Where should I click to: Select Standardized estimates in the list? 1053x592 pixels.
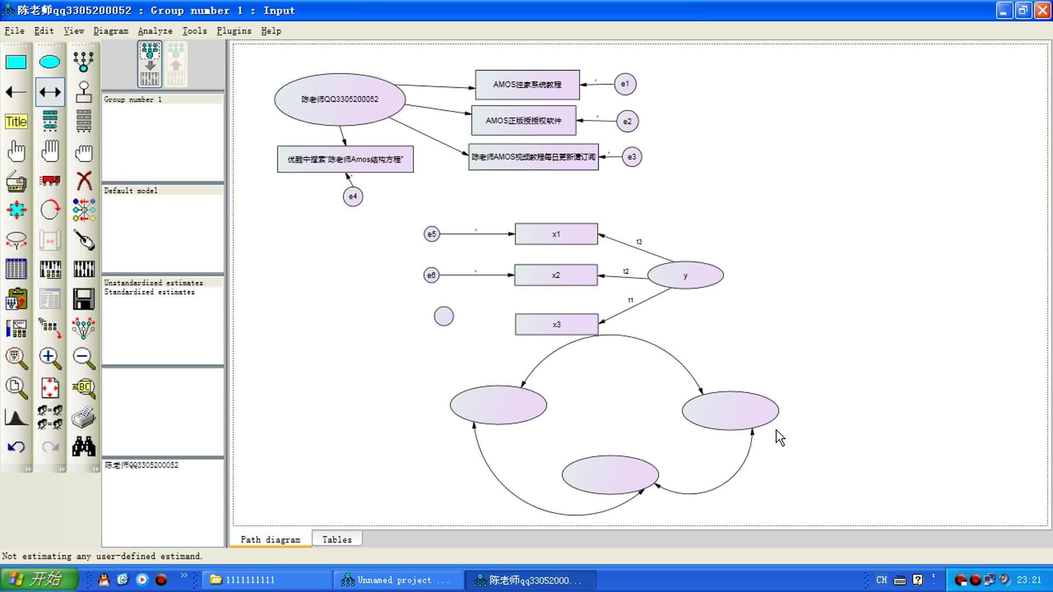(149, 292)
